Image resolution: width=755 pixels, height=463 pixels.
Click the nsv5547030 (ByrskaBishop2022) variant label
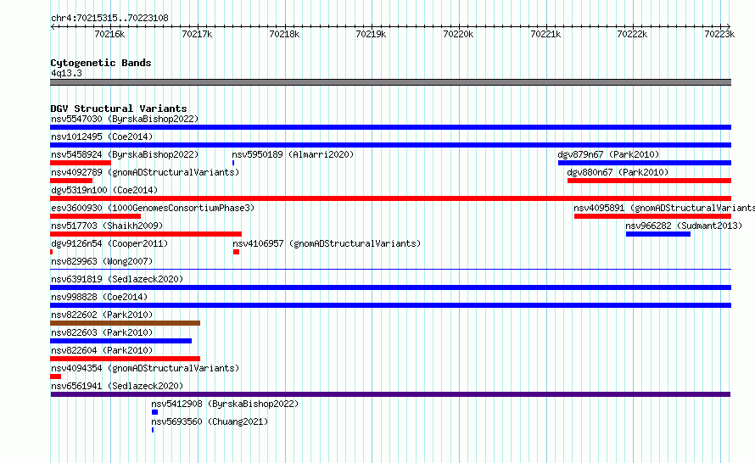click(125, 119)
